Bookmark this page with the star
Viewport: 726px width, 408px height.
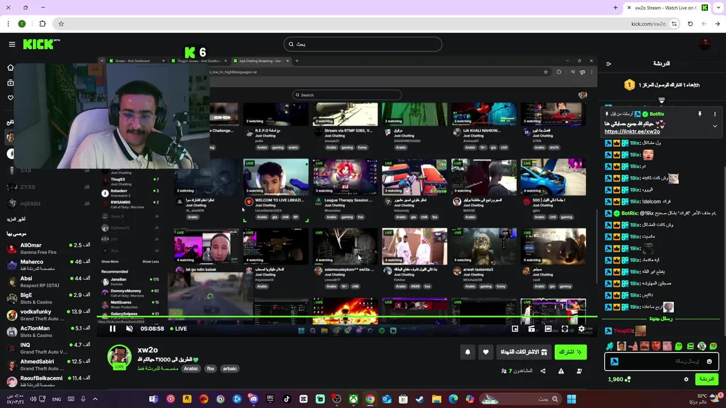pyautogui.click(x=61, y=24)
